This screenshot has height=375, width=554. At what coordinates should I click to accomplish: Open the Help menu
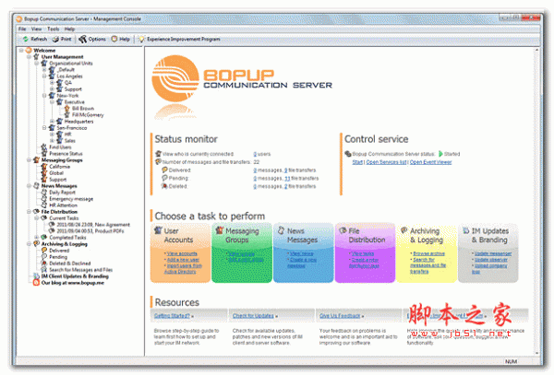[69, 29]
